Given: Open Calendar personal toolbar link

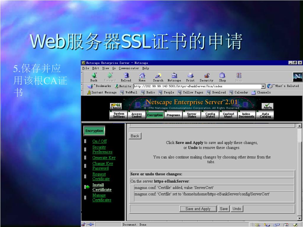Looking at the screenshot, I should pyautogui.click(x=239, y=93).
